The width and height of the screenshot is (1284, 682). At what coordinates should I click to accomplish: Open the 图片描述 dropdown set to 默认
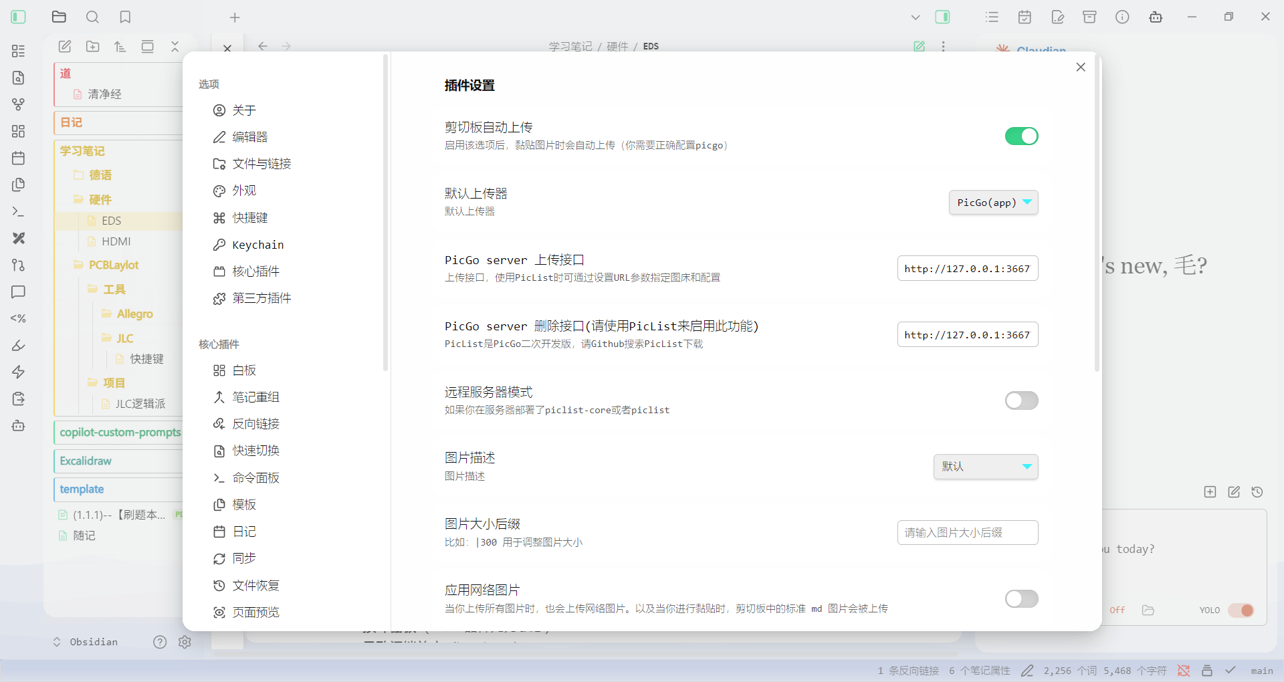(985, 467)
